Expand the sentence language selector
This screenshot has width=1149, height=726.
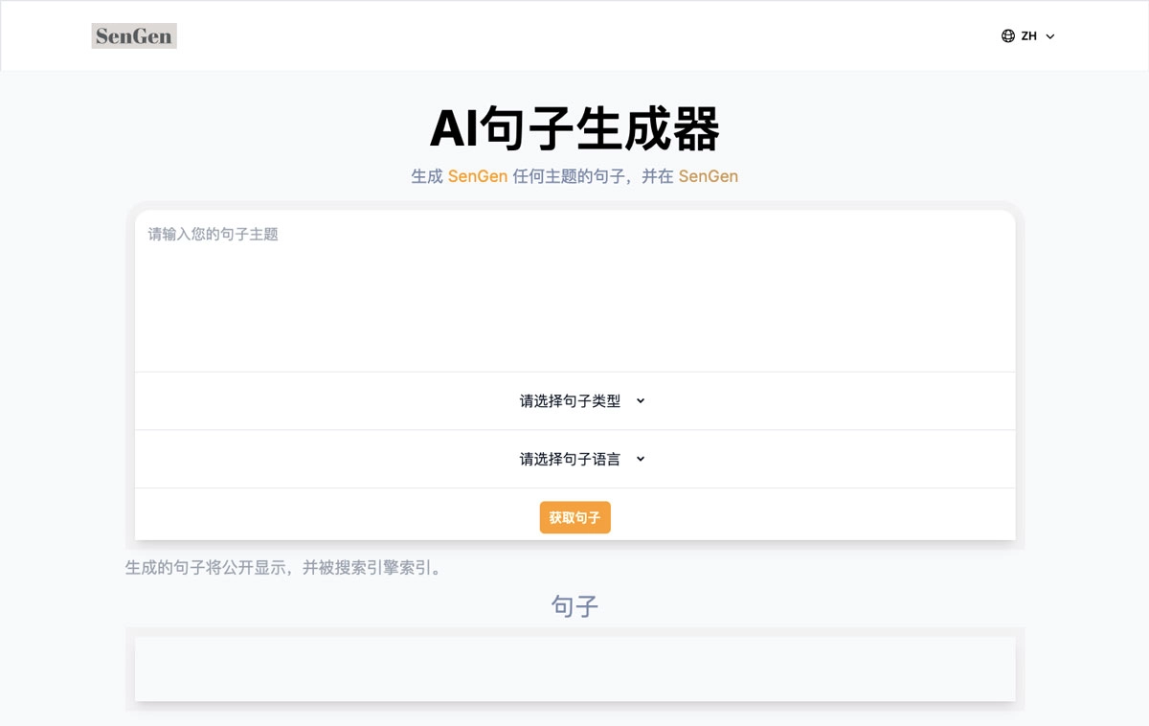click(574, 459)
